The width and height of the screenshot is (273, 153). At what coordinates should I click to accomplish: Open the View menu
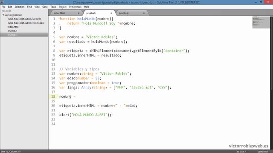(37, 7)
